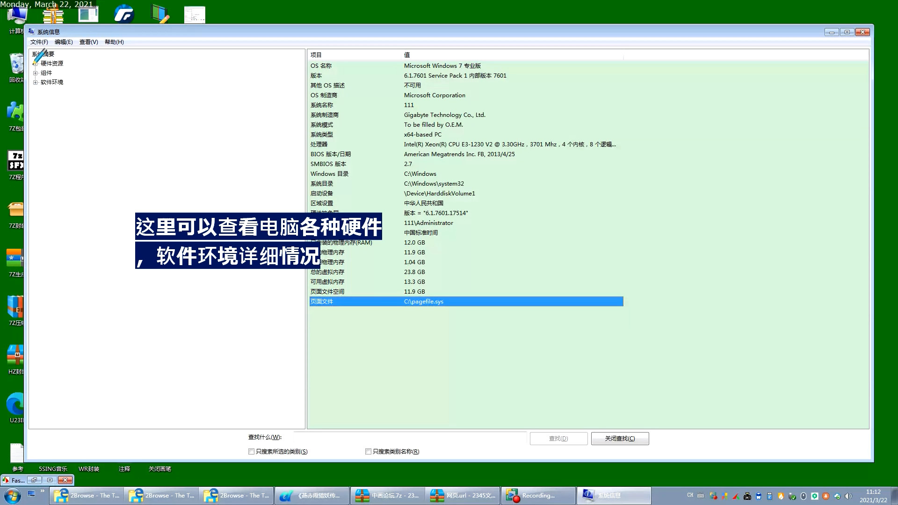Click the 系统信息 taskbar icon

(613, 495)
